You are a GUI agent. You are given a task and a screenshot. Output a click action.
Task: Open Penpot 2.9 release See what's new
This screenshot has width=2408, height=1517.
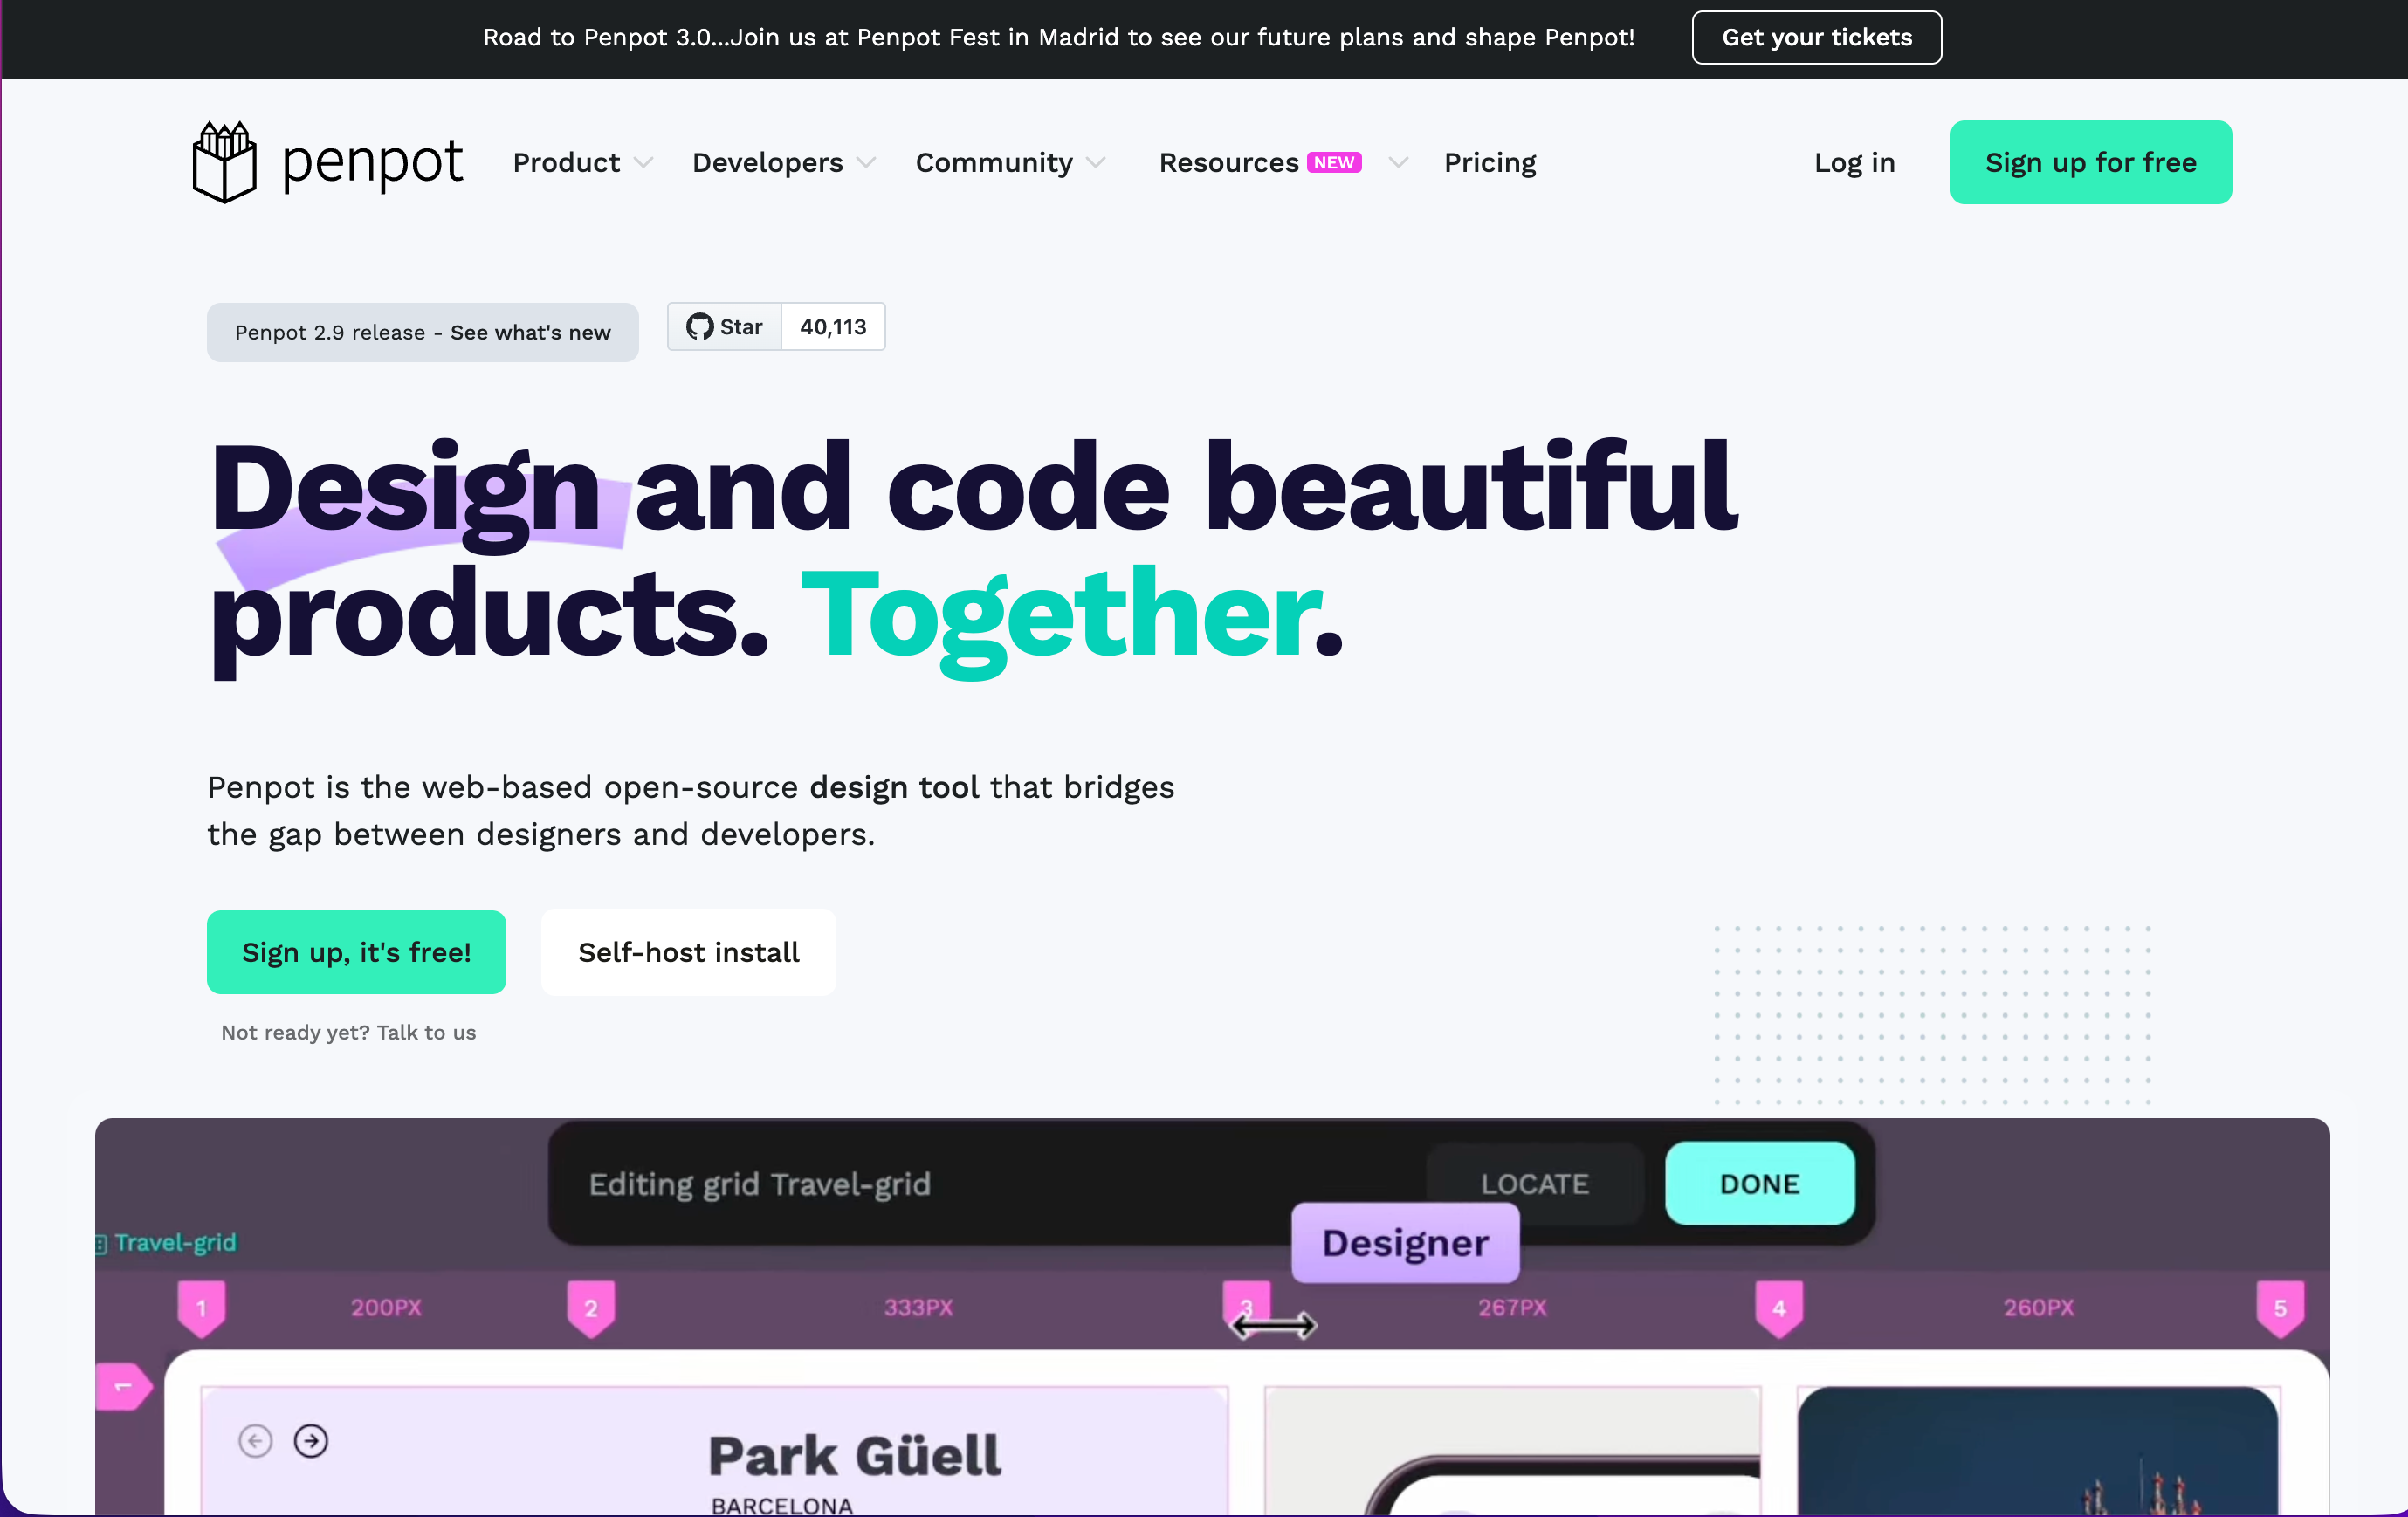(x=422, y=332)
